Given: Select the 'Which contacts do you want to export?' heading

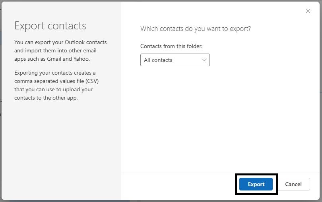Looking at the screenshot, I should (196, 29).
